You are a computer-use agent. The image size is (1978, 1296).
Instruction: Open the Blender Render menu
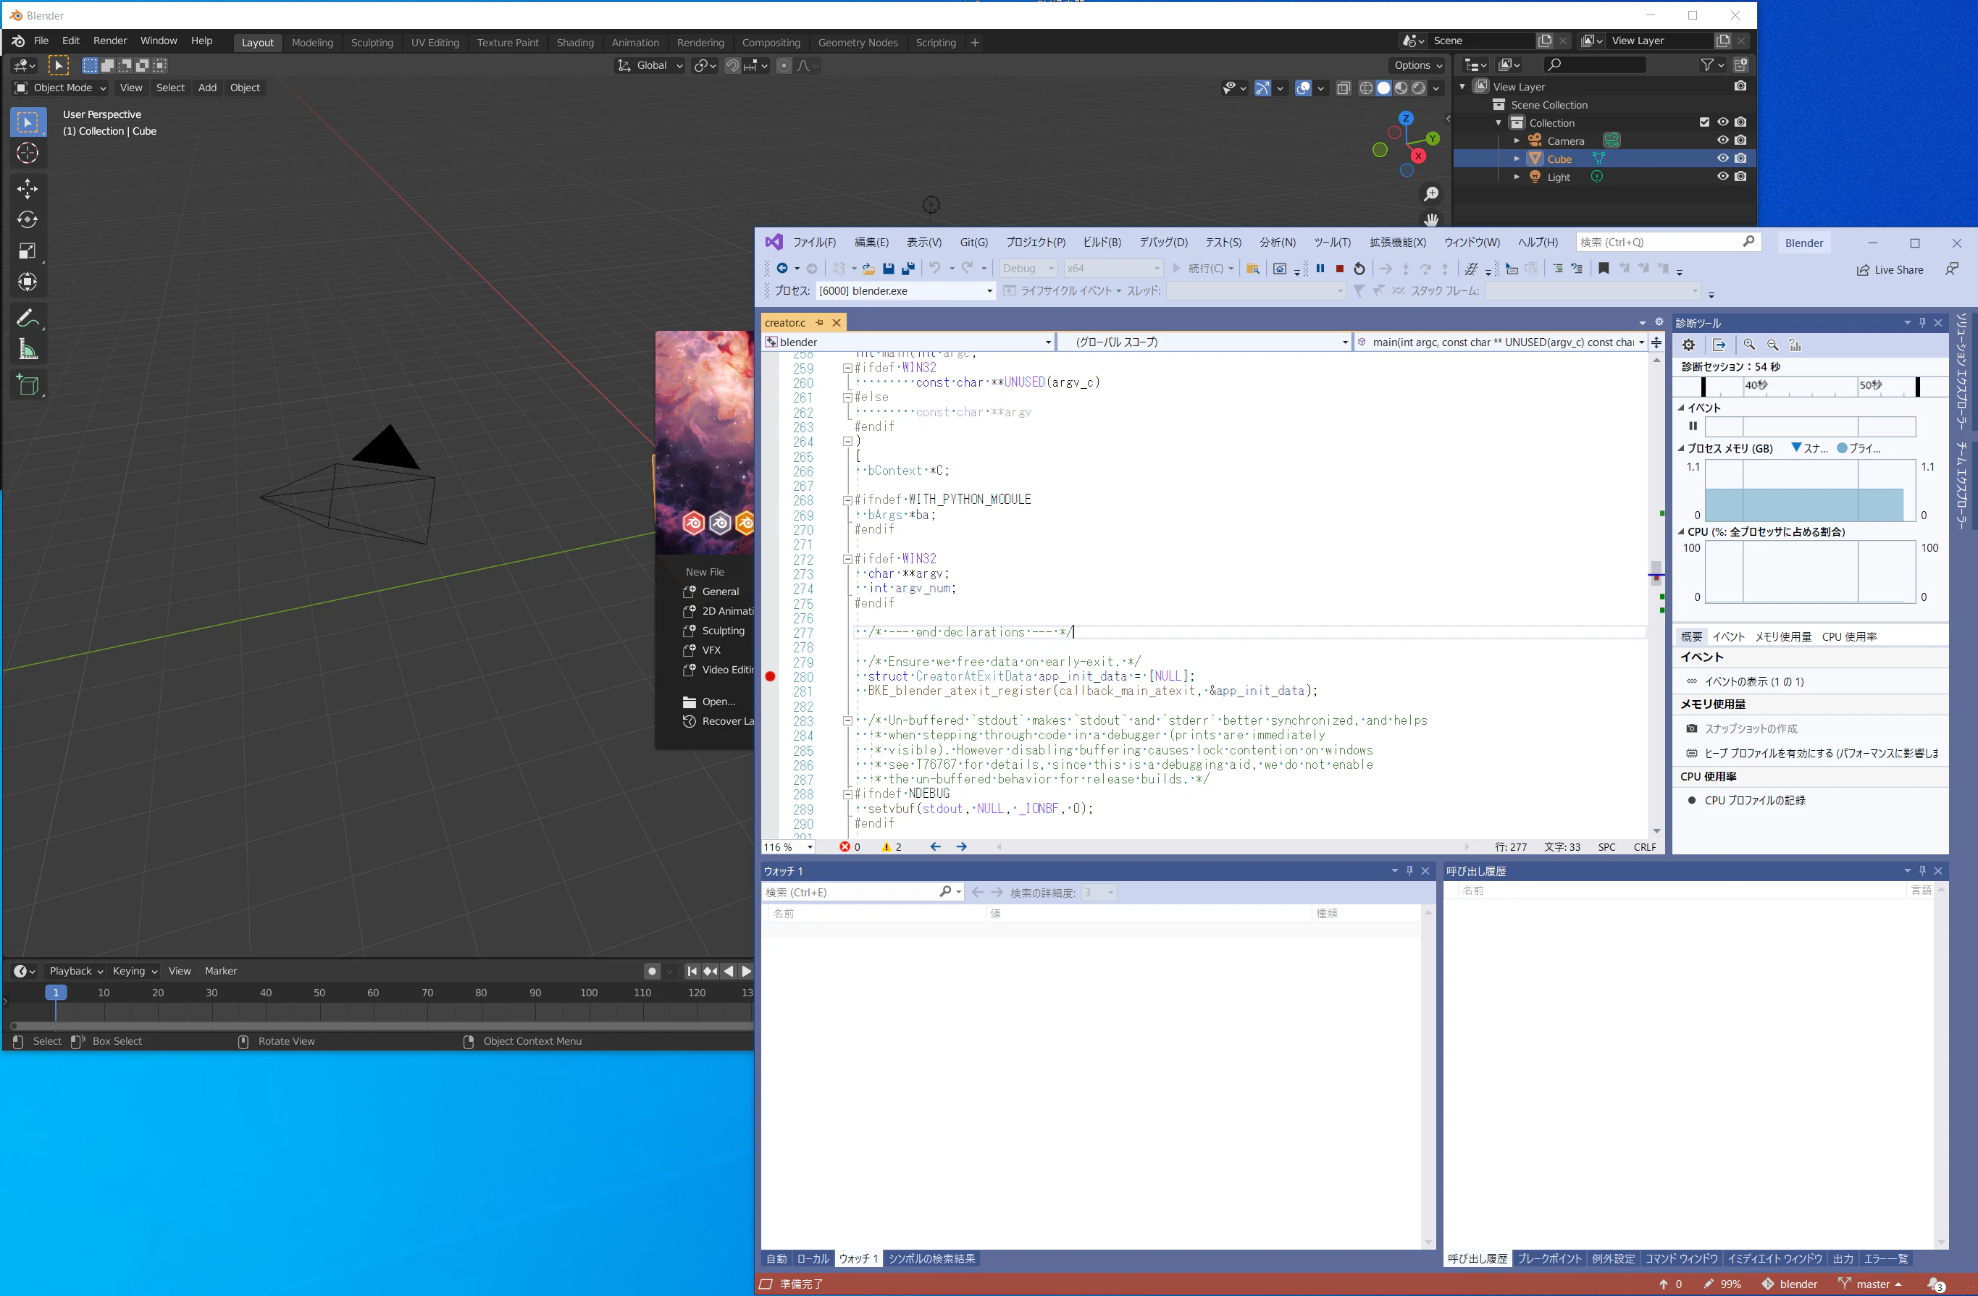click(109, 41)
